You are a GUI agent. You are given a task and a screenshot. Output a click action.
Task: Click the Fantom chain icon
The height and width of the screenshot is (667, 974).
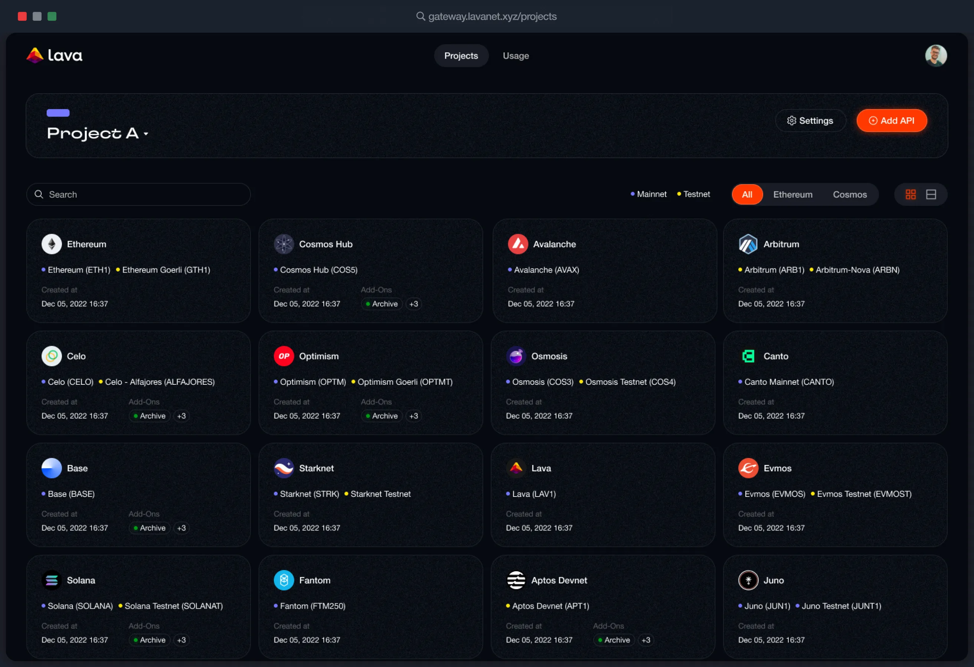click(284, 580)
